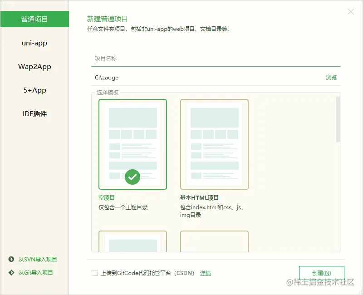Select the 普通项目 tab

pos(34,19)
